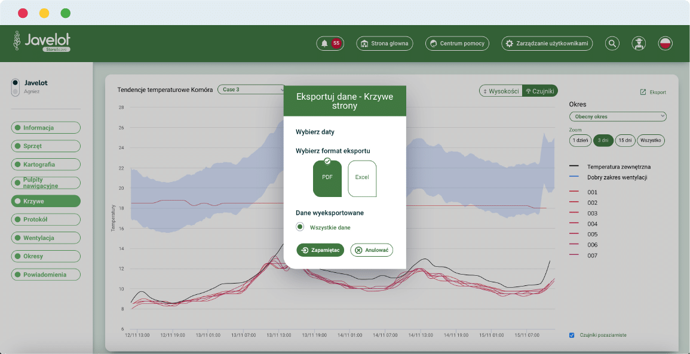Go to Strona główna

point(385,44)
